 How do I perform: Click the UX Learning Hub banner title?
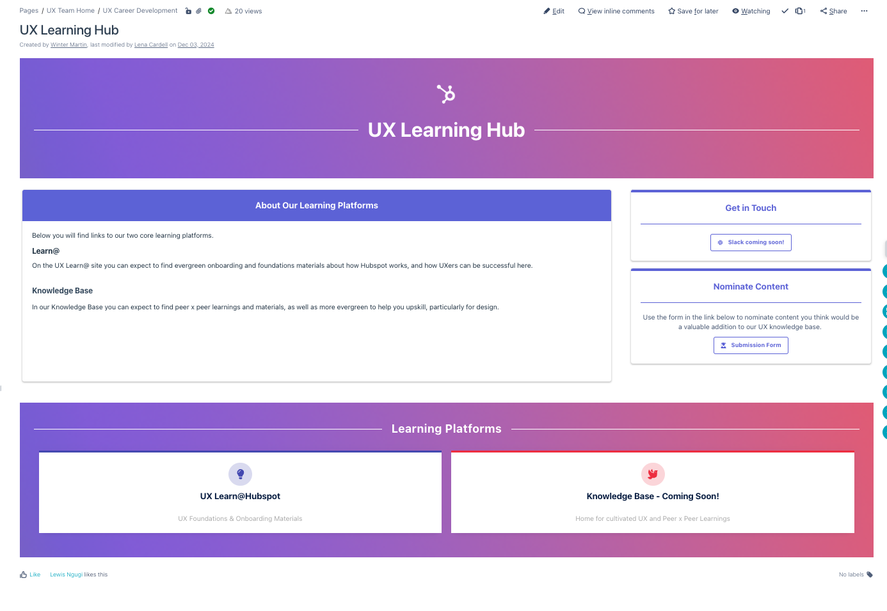click(446, 130)
